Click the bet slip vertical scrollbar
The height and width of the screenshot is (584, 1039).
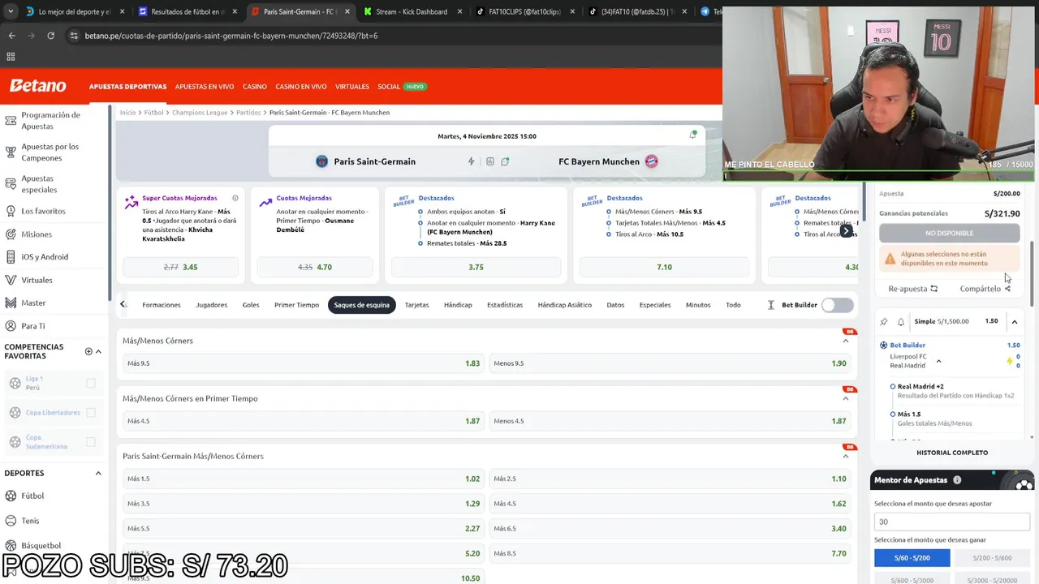[x=1033, y=274]
